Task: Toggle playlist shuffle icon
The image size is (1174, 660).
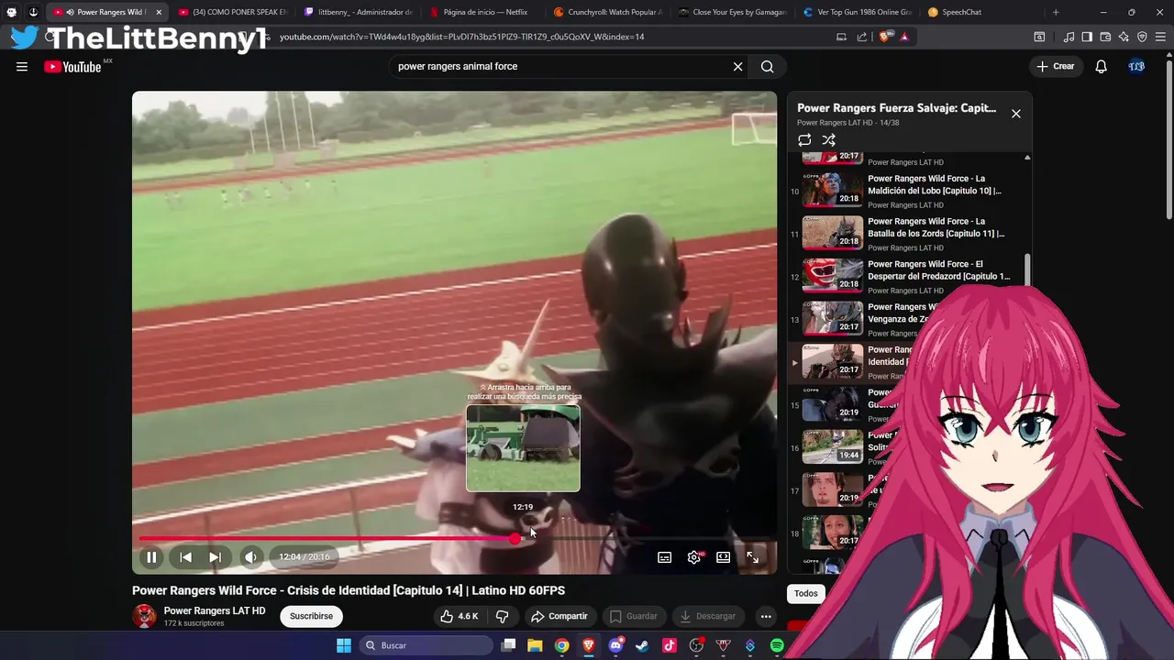Action: [x=829, y=140]
